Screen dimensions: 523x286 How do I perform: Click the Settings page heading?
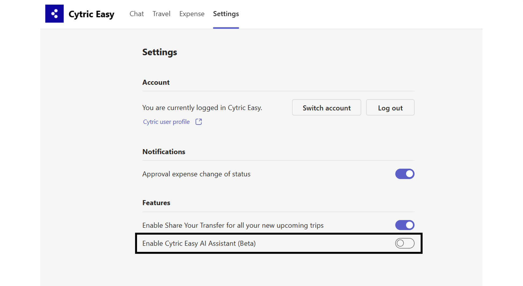160,52
